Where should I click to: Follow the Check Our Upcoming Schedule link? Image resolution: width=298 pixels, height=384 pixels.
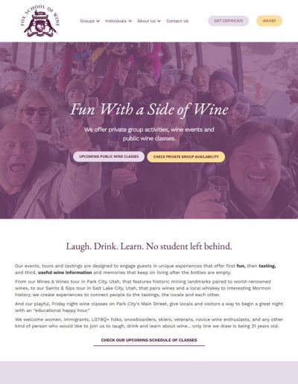149,340
